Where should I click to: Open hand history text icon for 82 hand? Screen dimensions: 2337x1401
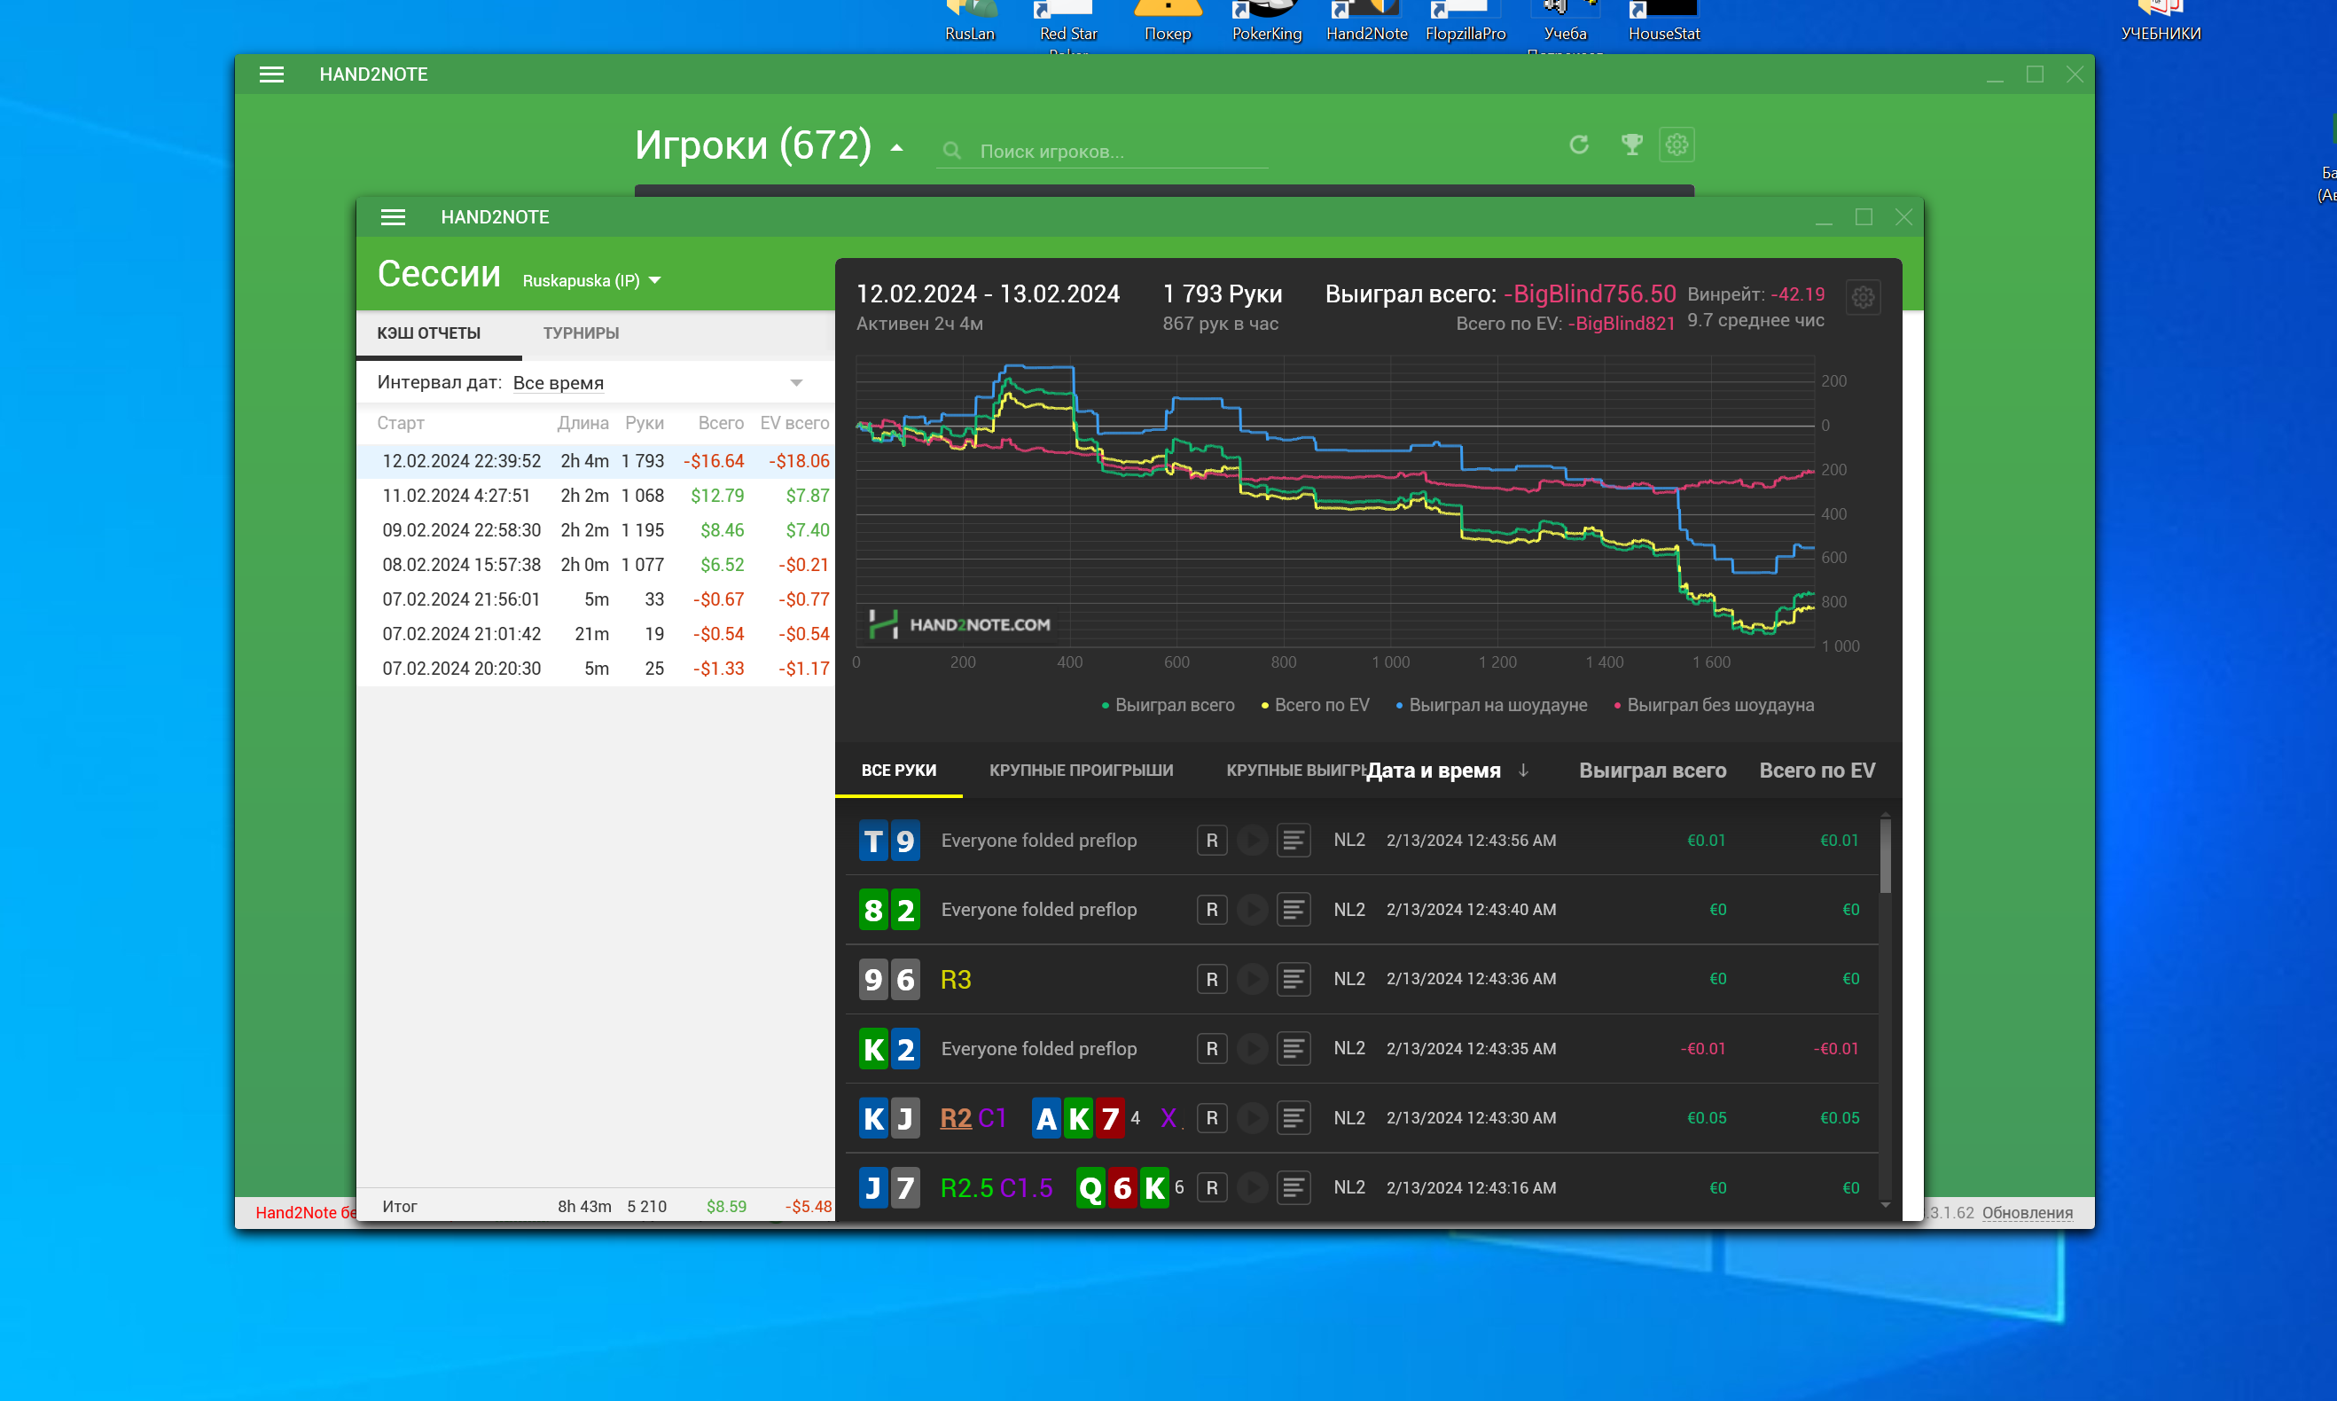[1294, 909]
